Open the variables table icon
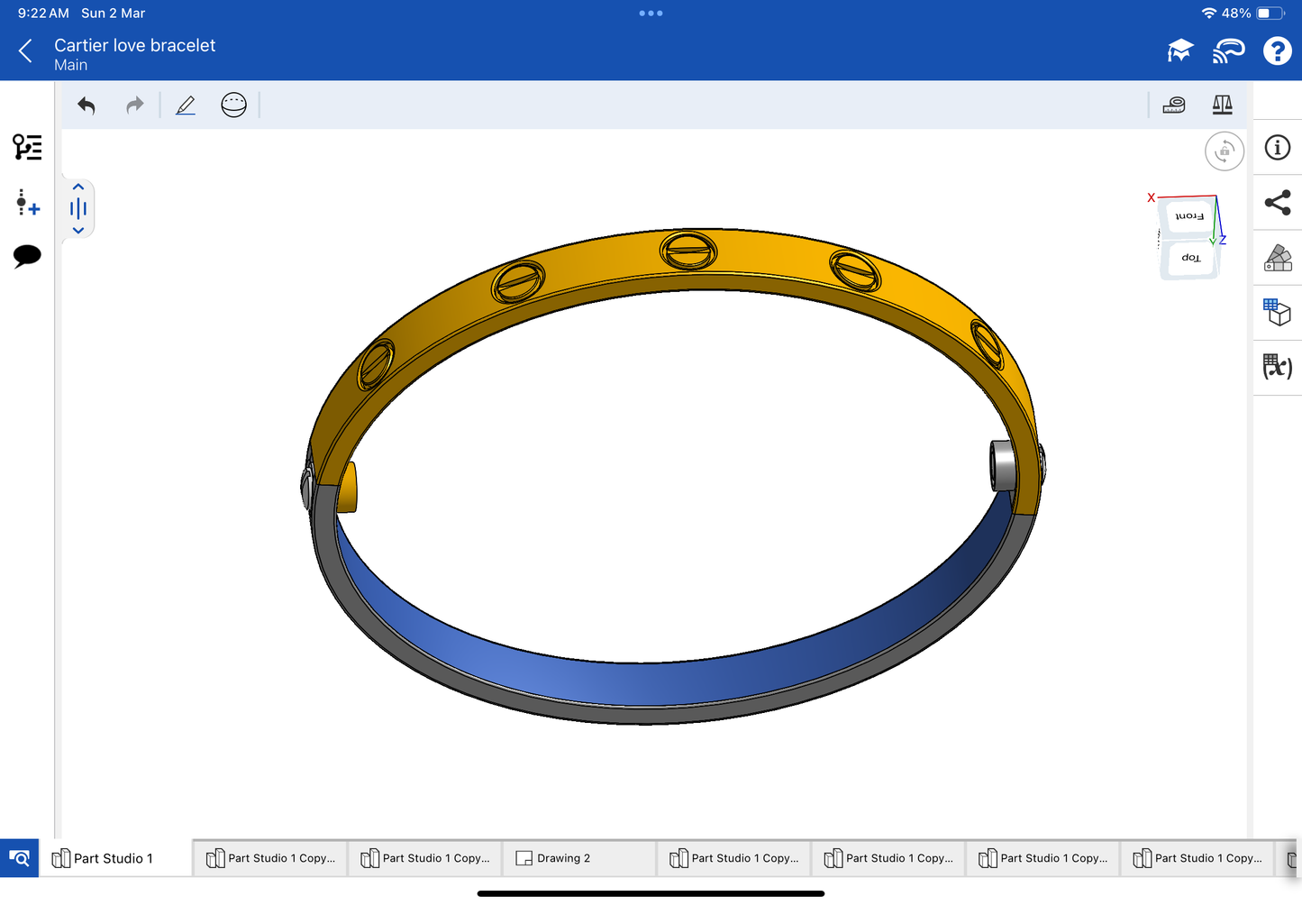 coord(1277,367)
